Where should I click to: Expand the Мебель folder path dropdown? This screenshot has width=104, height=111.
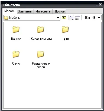tap(58, 18)
